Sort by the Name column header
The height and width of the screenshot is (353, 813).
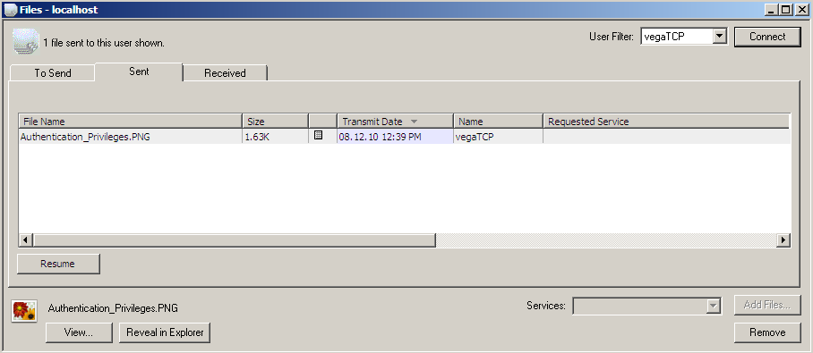pos(498,122)
